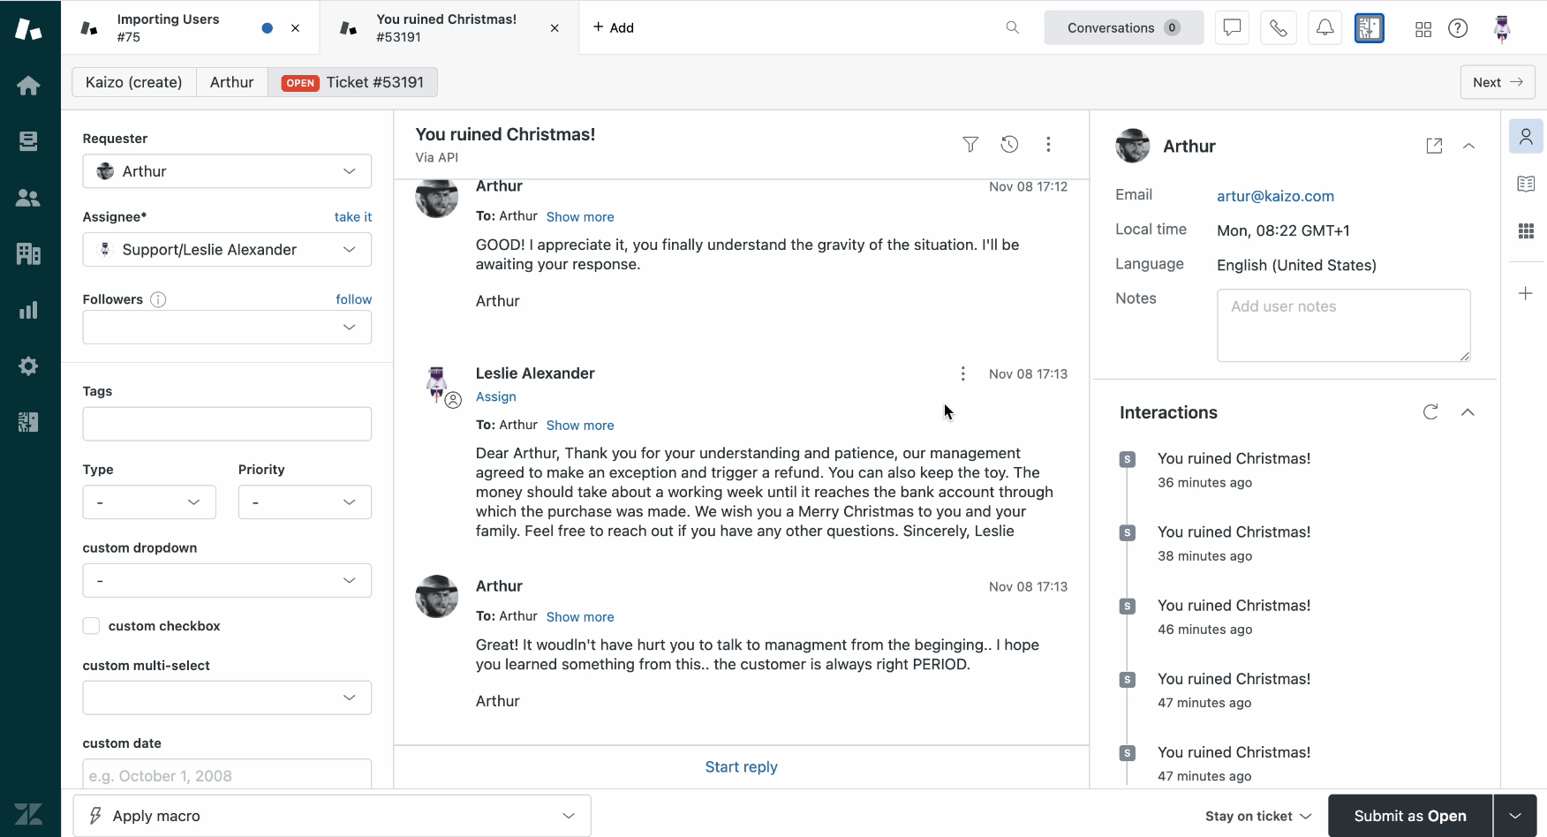Click into the Add user notes field

click(x=1343, y=325)
